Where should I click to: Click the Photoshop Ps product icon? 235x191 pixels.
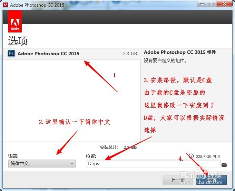(11, 54)
